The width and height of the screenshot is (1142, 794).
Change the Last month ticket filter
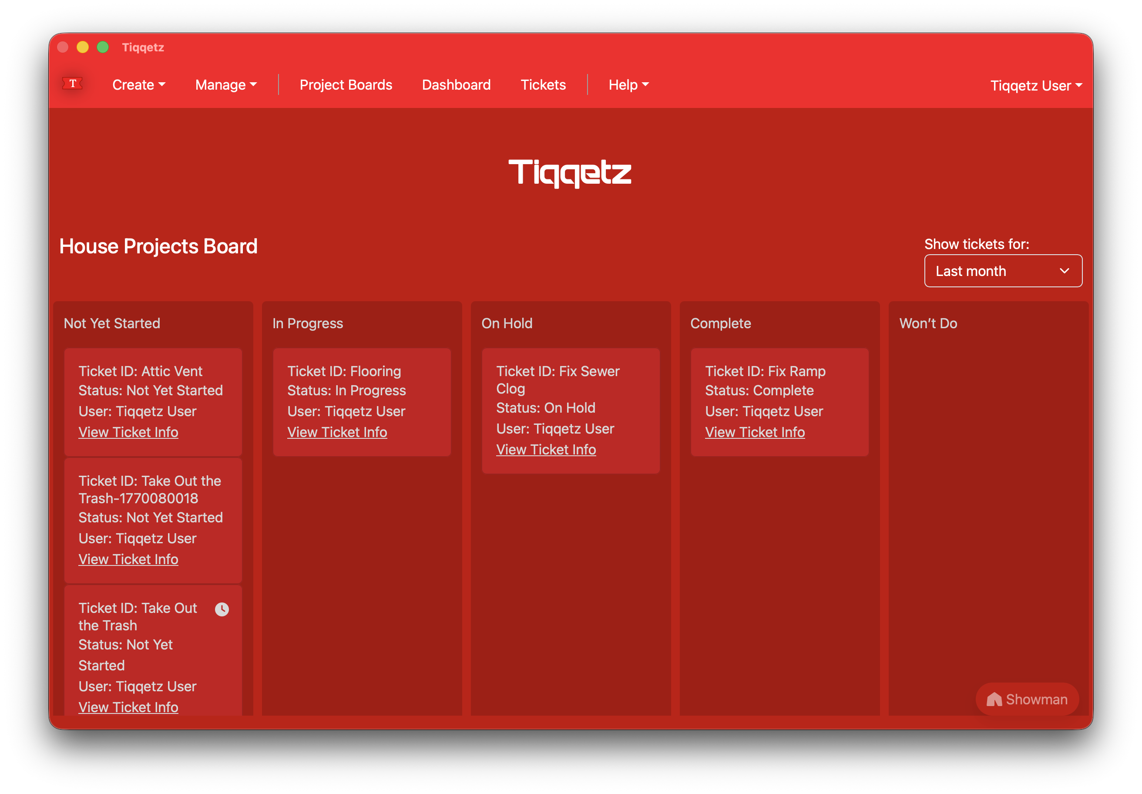(1003, 271)
